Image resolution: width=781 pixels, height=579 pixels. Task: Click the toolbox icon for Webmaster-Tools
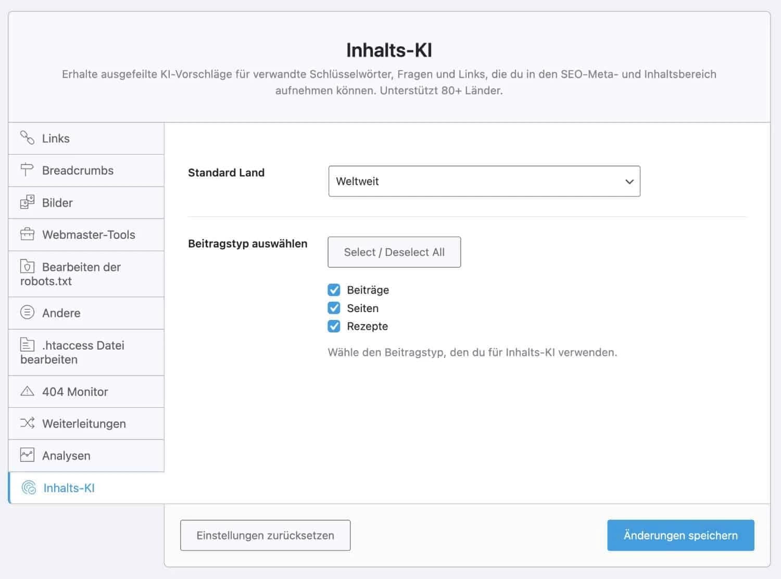click(x=27, y=234)
